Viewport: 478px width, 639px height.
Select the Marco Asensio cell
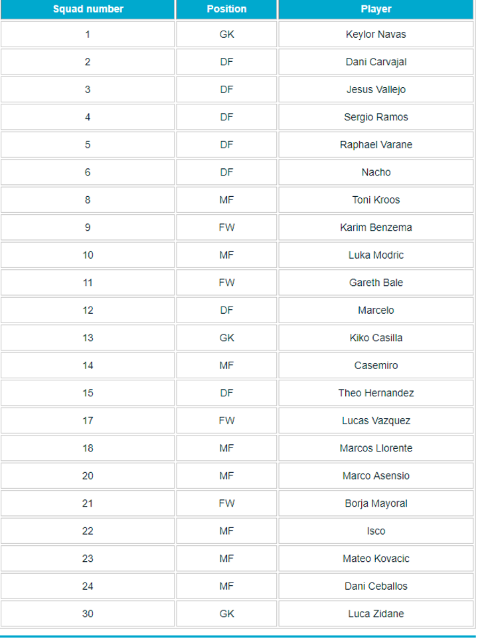tap(376, 476)
